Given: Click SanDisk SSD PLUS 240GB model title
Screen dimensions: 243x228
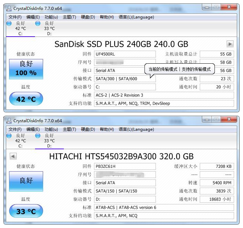Looking at the screenshot, I should tap(121, 44).
